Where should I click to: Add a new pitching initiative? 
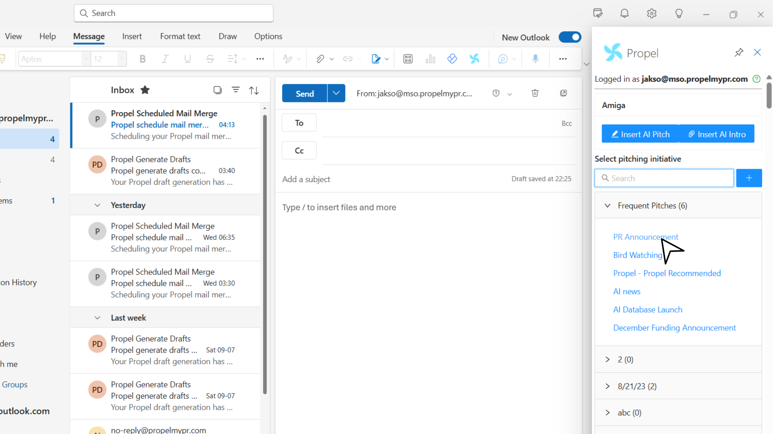[x=749, y=178]
